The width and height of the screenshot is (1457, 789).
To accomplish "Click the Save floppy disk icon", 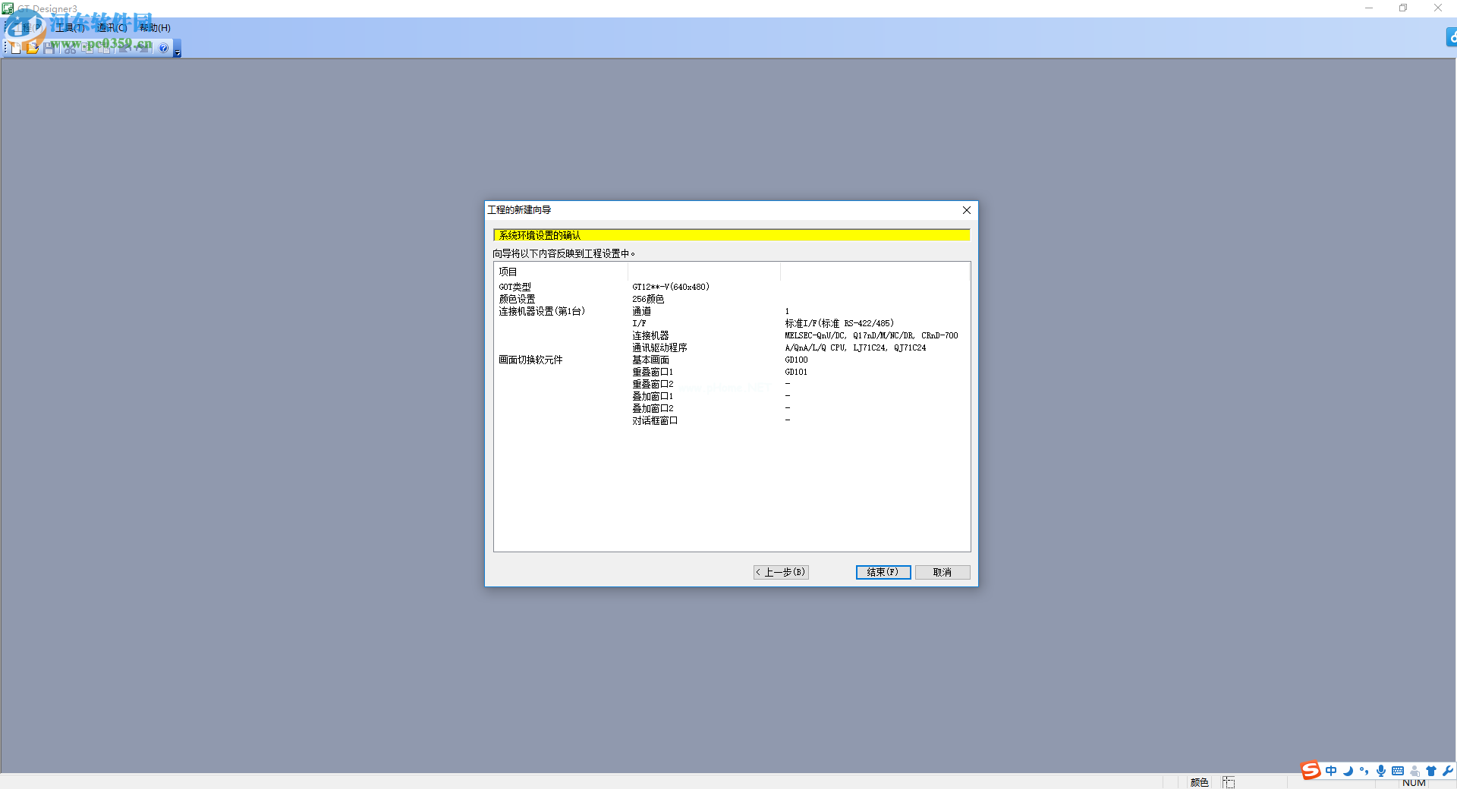I will point(49,48).
